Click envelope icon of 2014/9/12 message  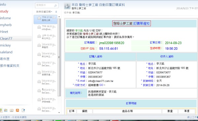coord(39,72)
